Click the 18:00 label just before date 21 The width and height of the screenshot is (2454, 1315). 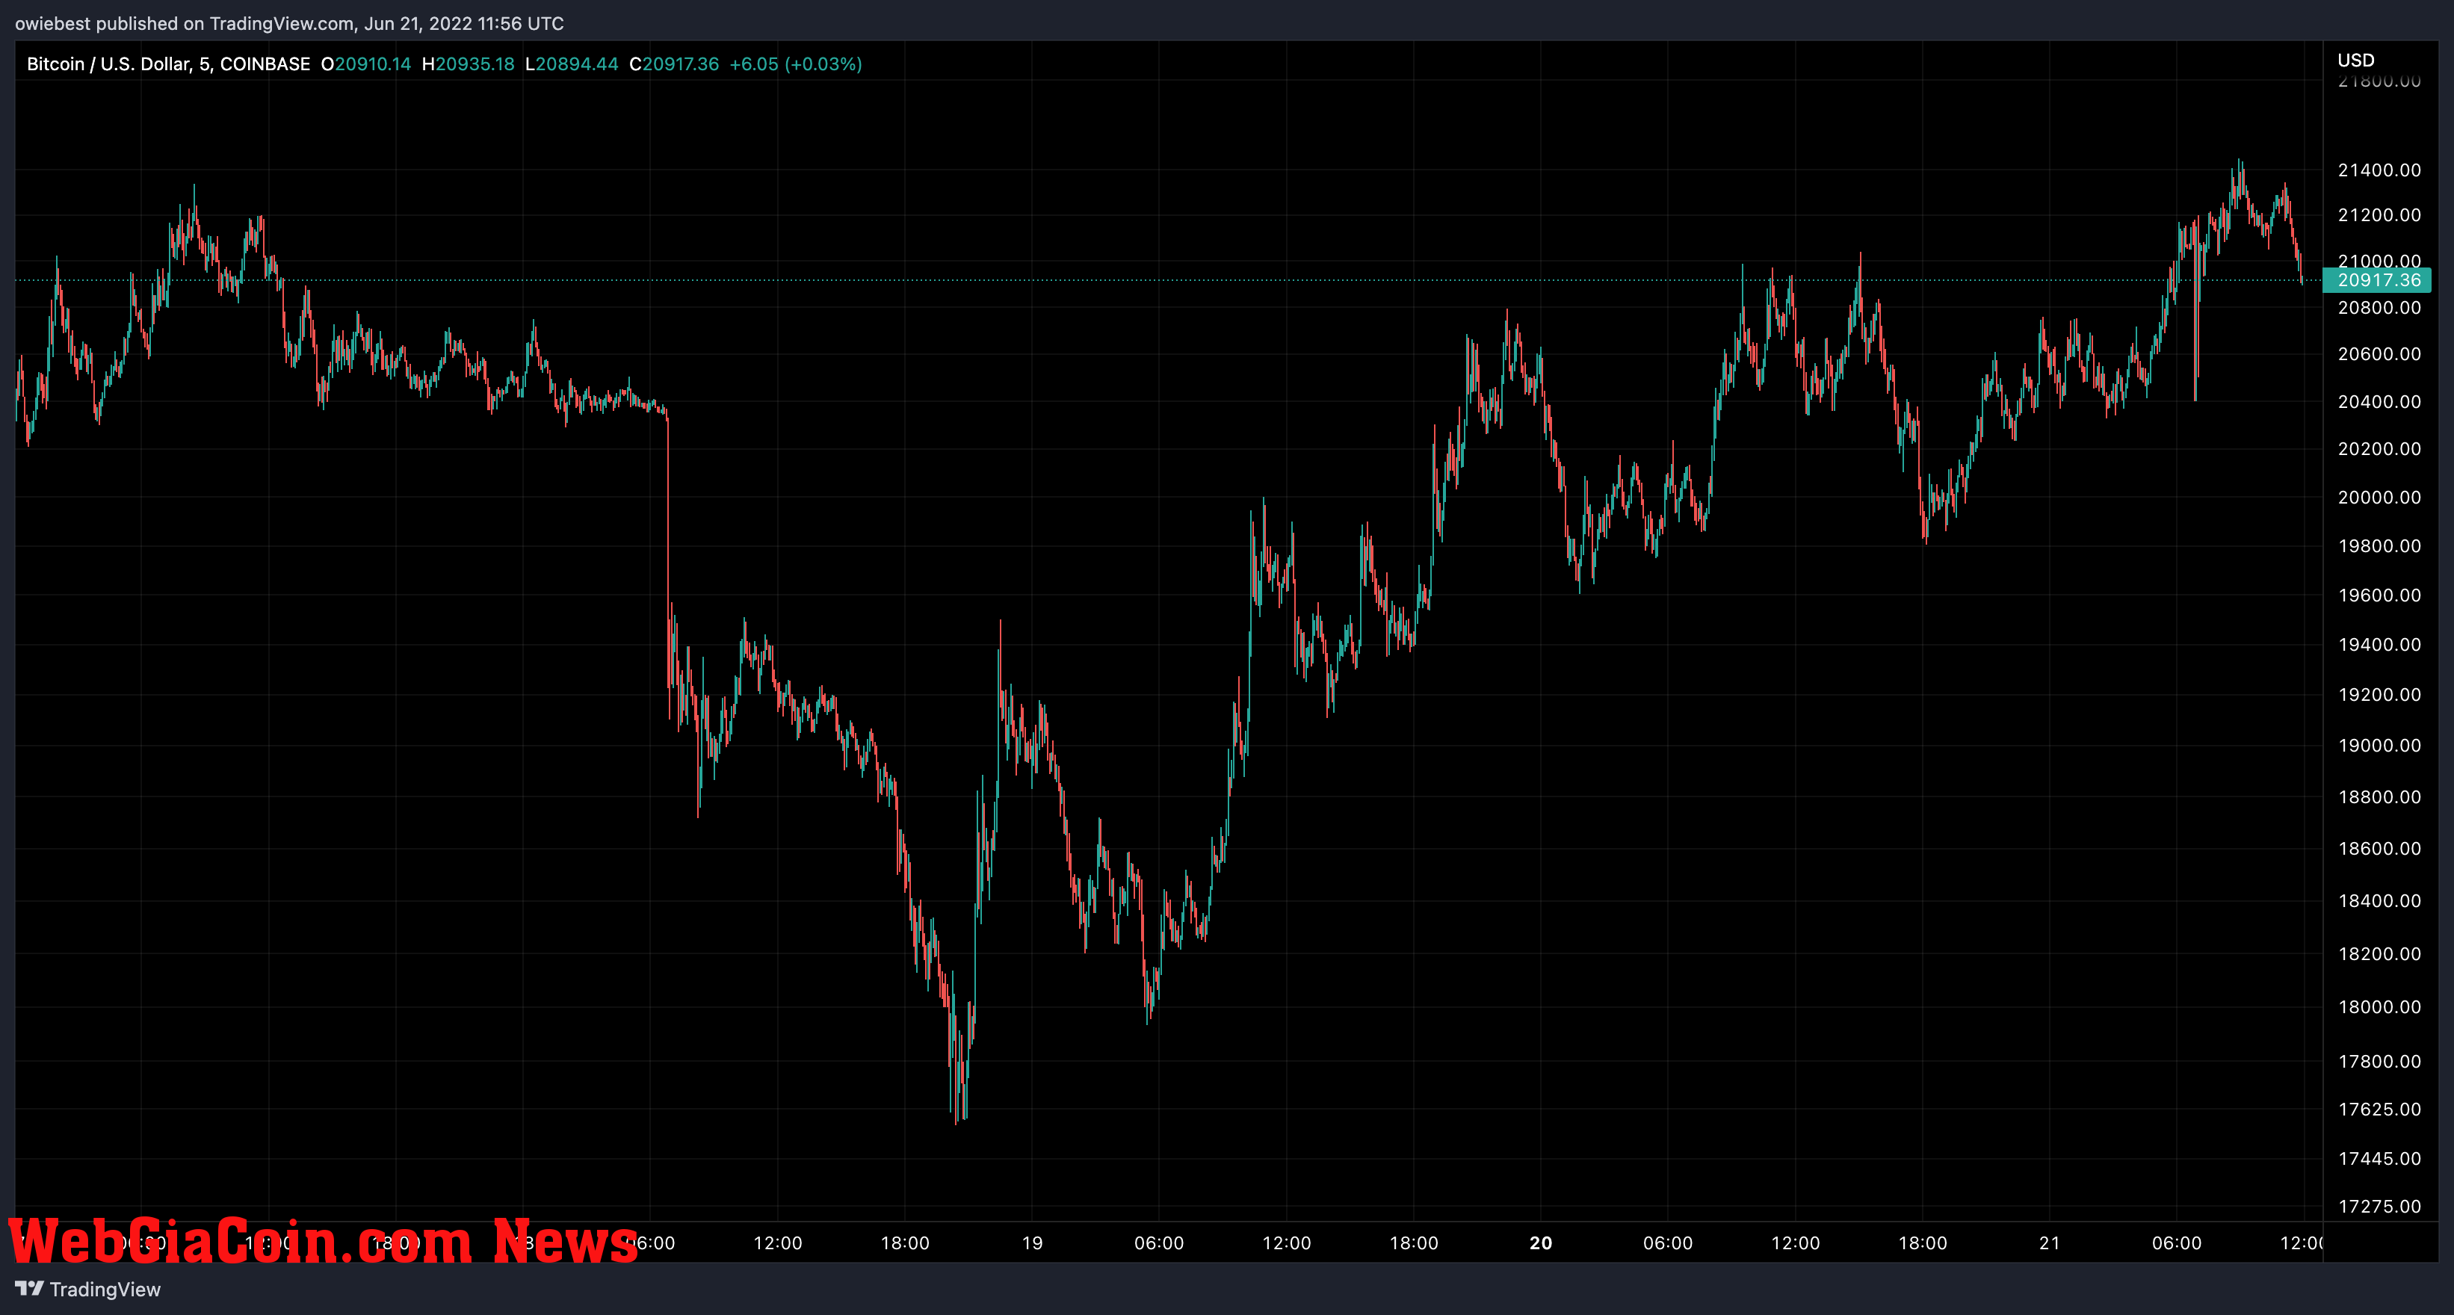[x=1923, y=1243]
